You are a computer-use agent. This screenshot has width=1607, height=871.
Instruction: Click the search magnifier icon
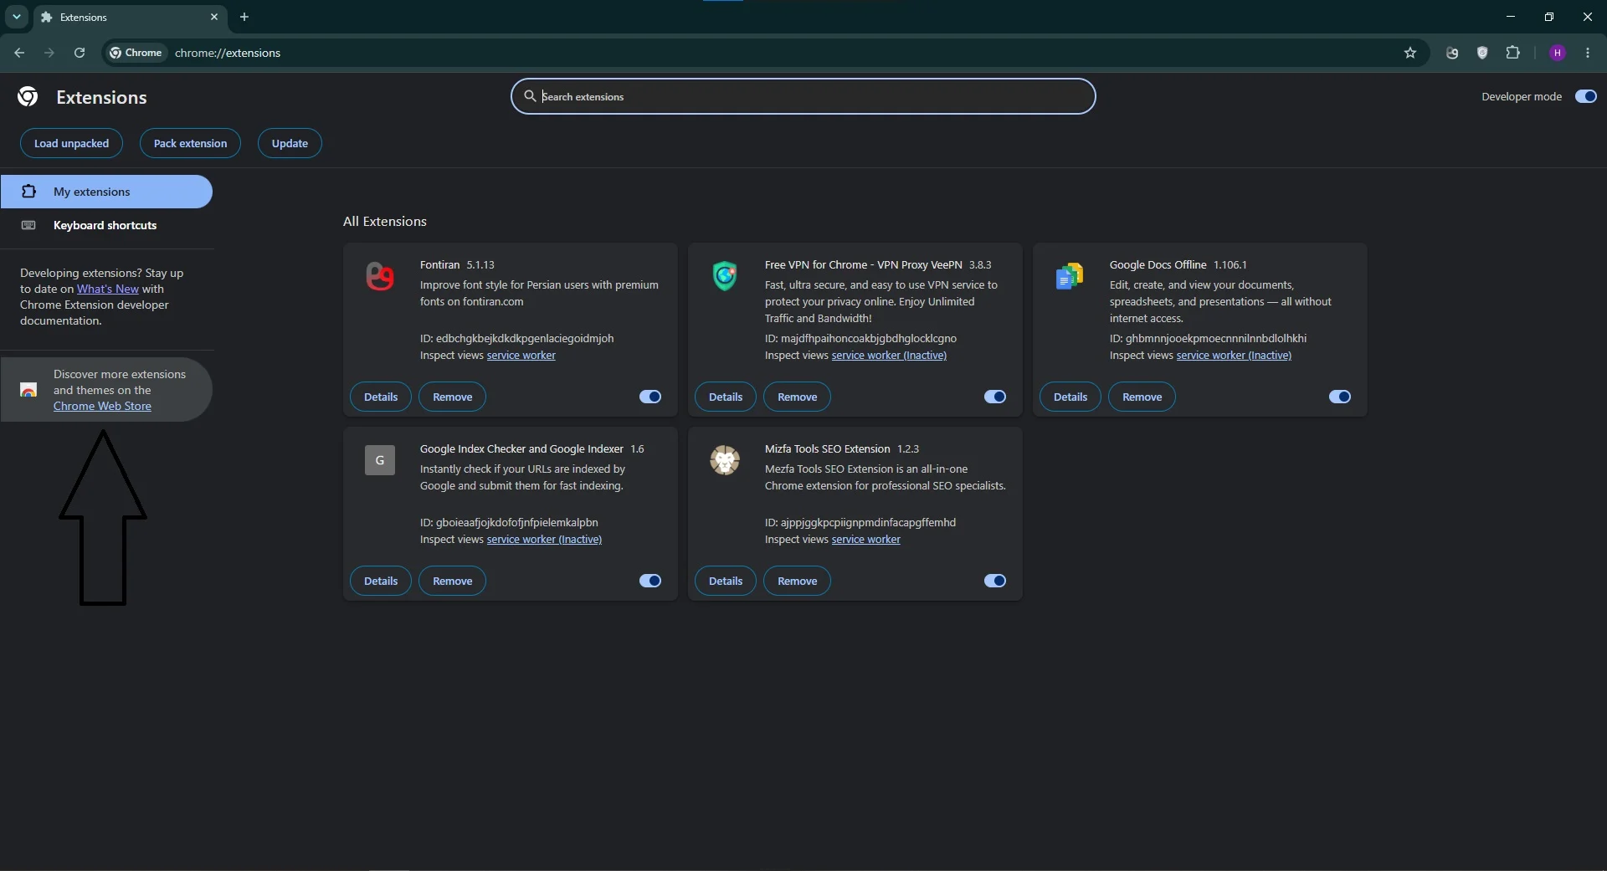coord(530,96)
